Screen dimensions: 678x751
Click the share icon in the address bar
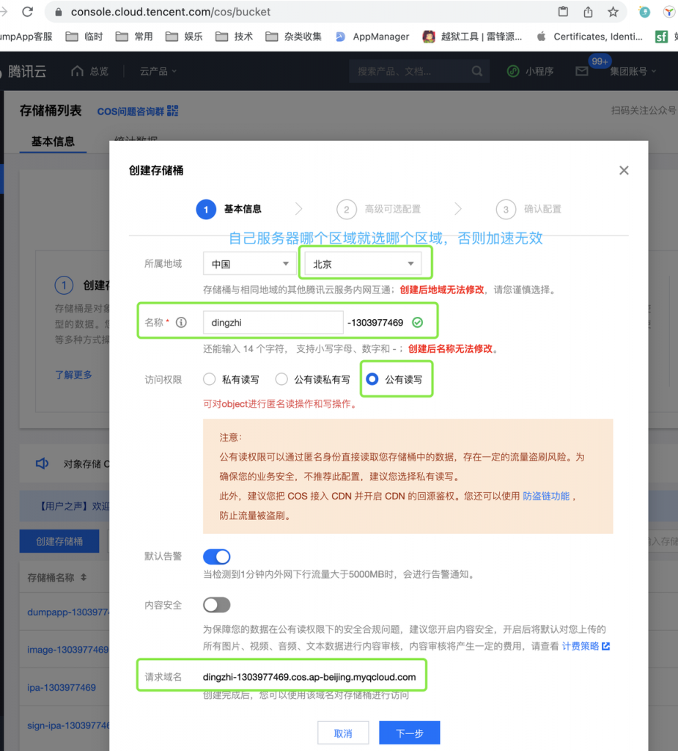point(588,12)
